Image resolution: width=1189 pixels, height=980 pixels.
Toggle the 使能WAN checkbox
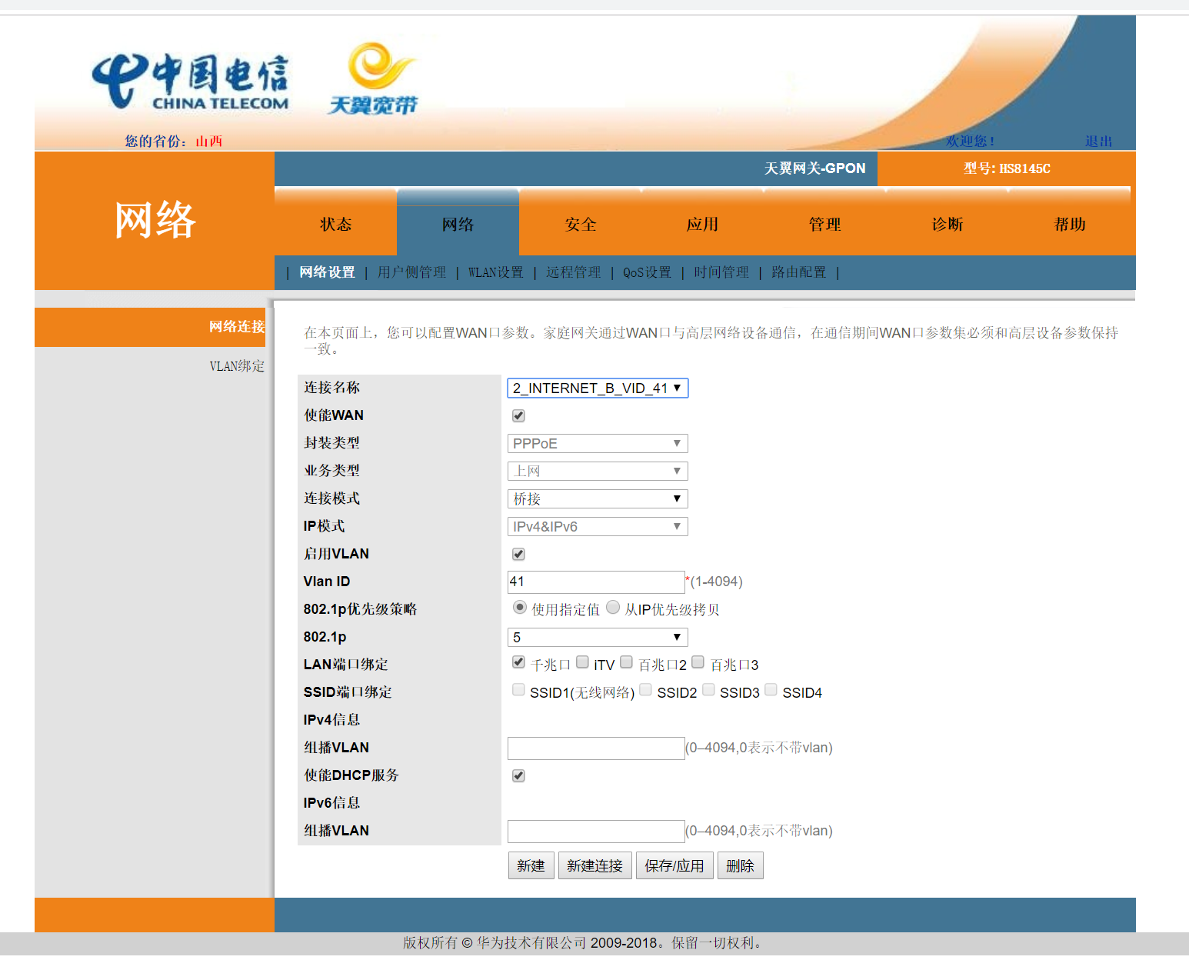[518, 415]
